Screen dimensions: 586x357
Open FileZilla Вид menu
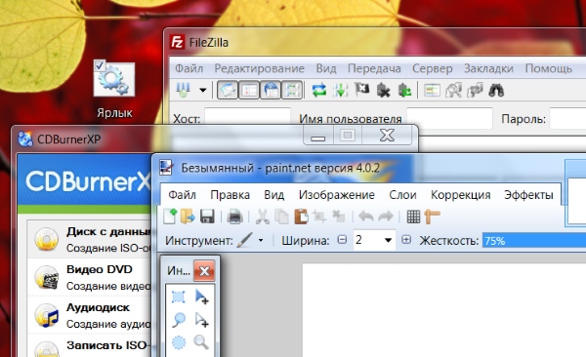point(326,68)
